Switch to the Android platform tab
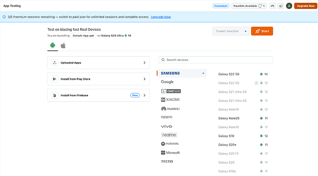 point(53,46)
